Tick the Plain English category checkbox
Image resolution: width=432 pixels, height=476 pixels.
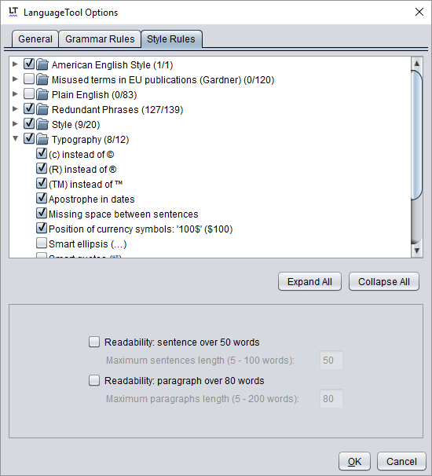pyautogui.click(x=29, y=93)
